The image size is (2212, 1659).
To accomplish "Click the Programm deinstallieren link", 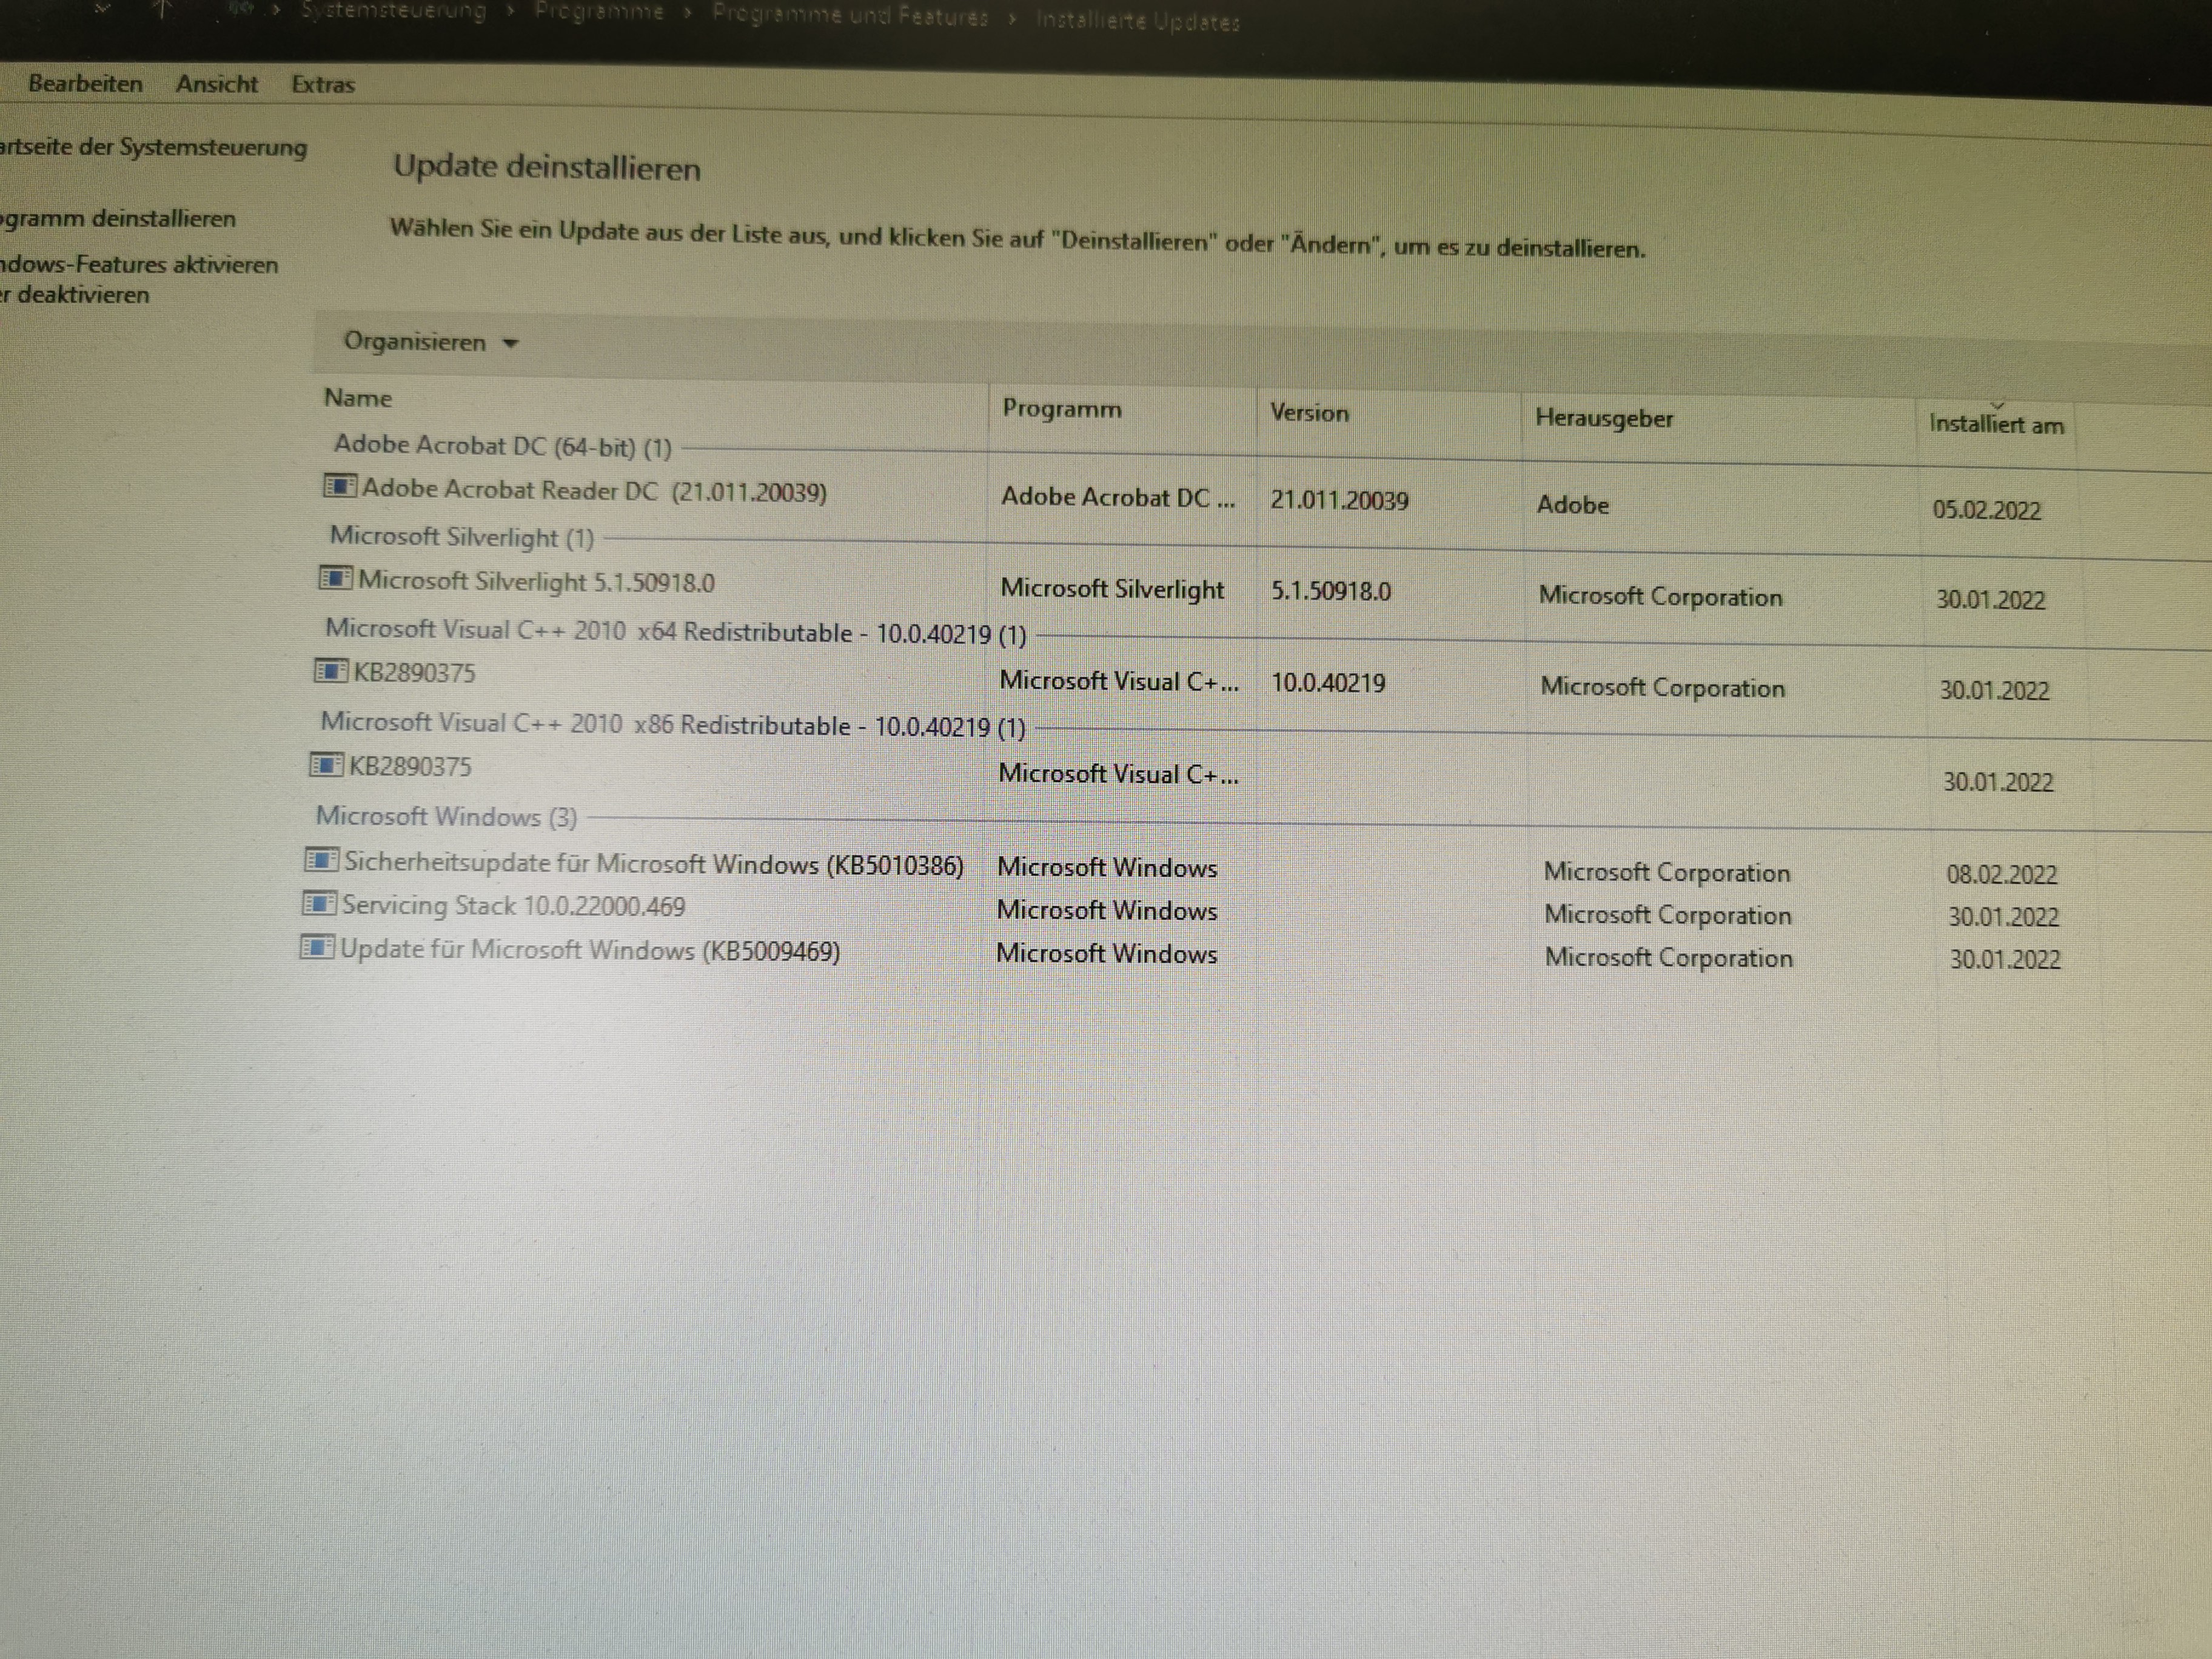I will coord(117,219).
